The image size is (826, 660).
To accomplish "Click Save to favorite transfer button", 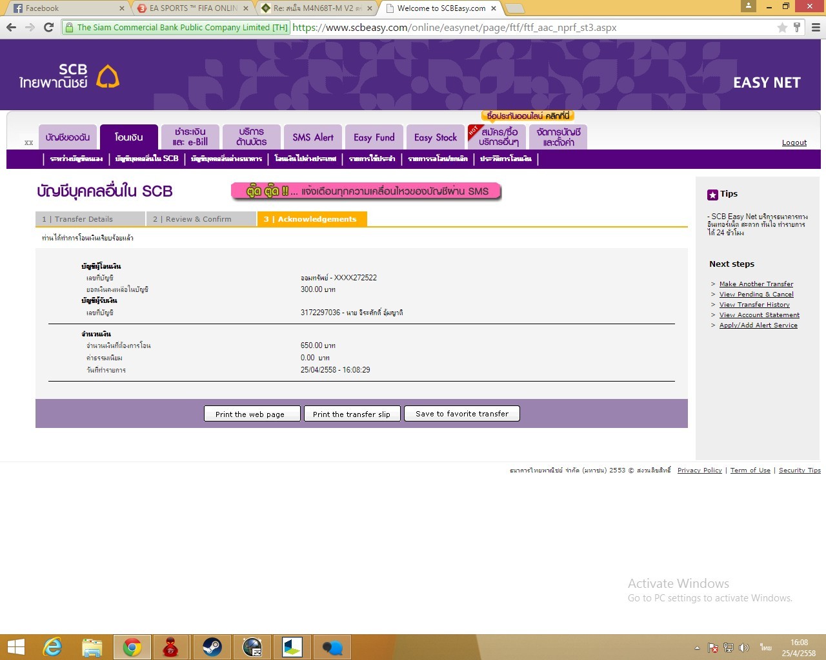I will (x=462, y=414).
